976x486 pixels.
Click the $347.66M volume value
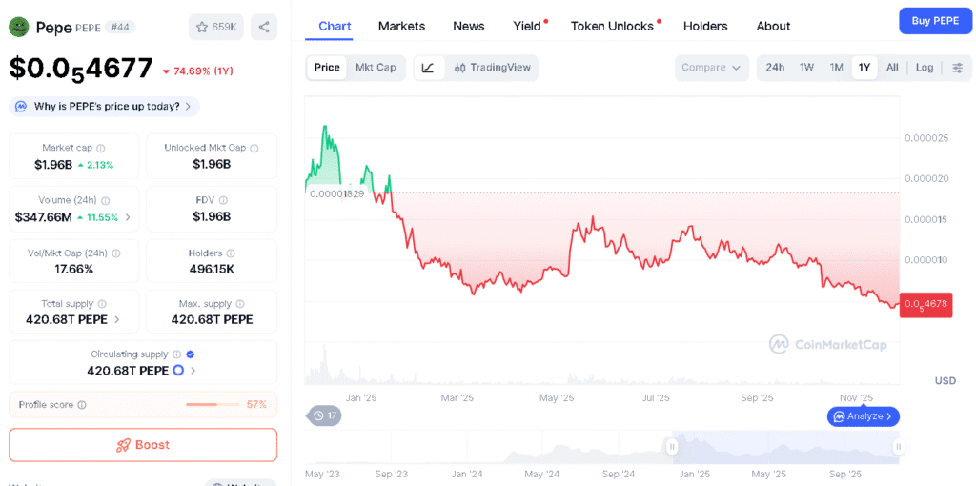click(44, 217)
